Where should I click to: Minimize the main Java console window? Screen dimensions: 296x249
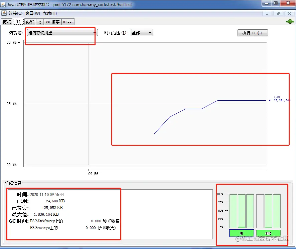(267, 3)
